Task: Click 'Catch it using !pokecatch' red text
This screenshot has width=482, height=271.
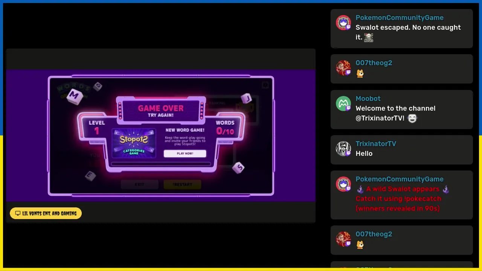Action: (398, 199)
